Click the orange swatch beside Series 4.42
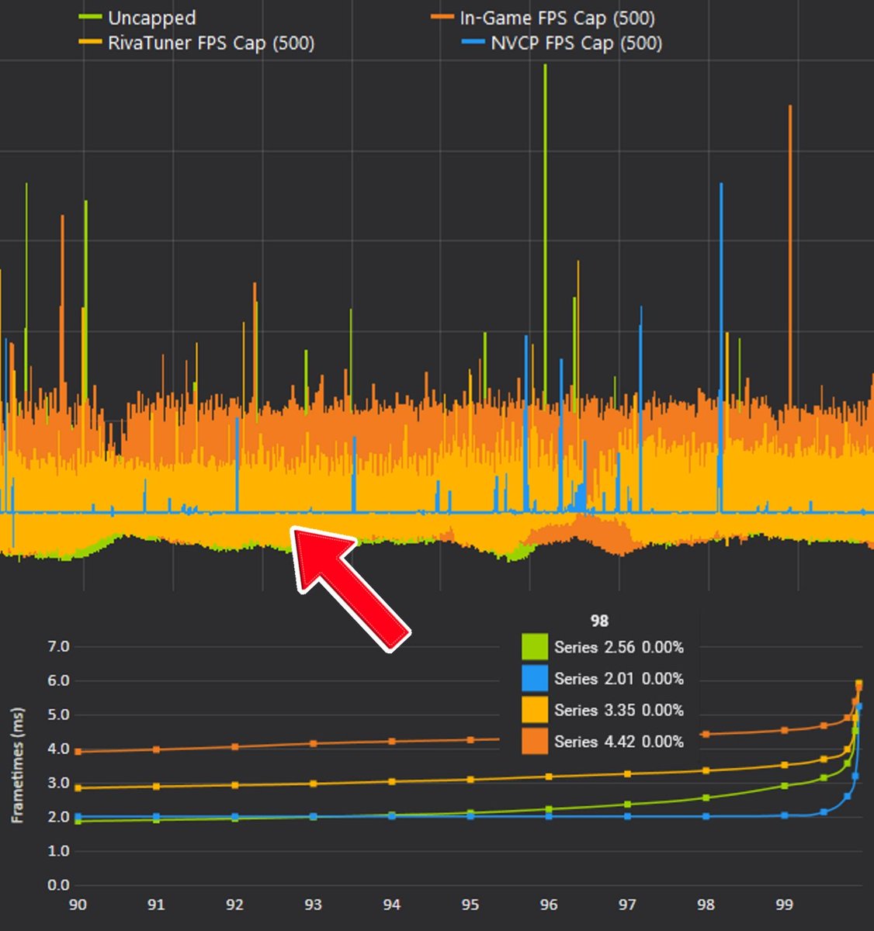The height and width of the screenshot is (931, 874). 535,742
